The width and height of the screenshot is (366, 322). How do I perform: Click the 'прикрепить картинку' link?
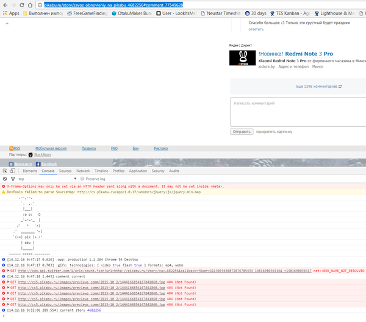tap(274, 131)
